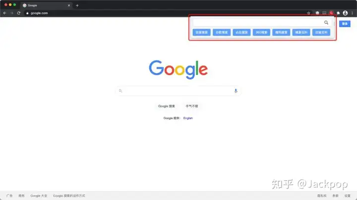
Task: Open a new tab with the plus button
Action: coord(77,5)
